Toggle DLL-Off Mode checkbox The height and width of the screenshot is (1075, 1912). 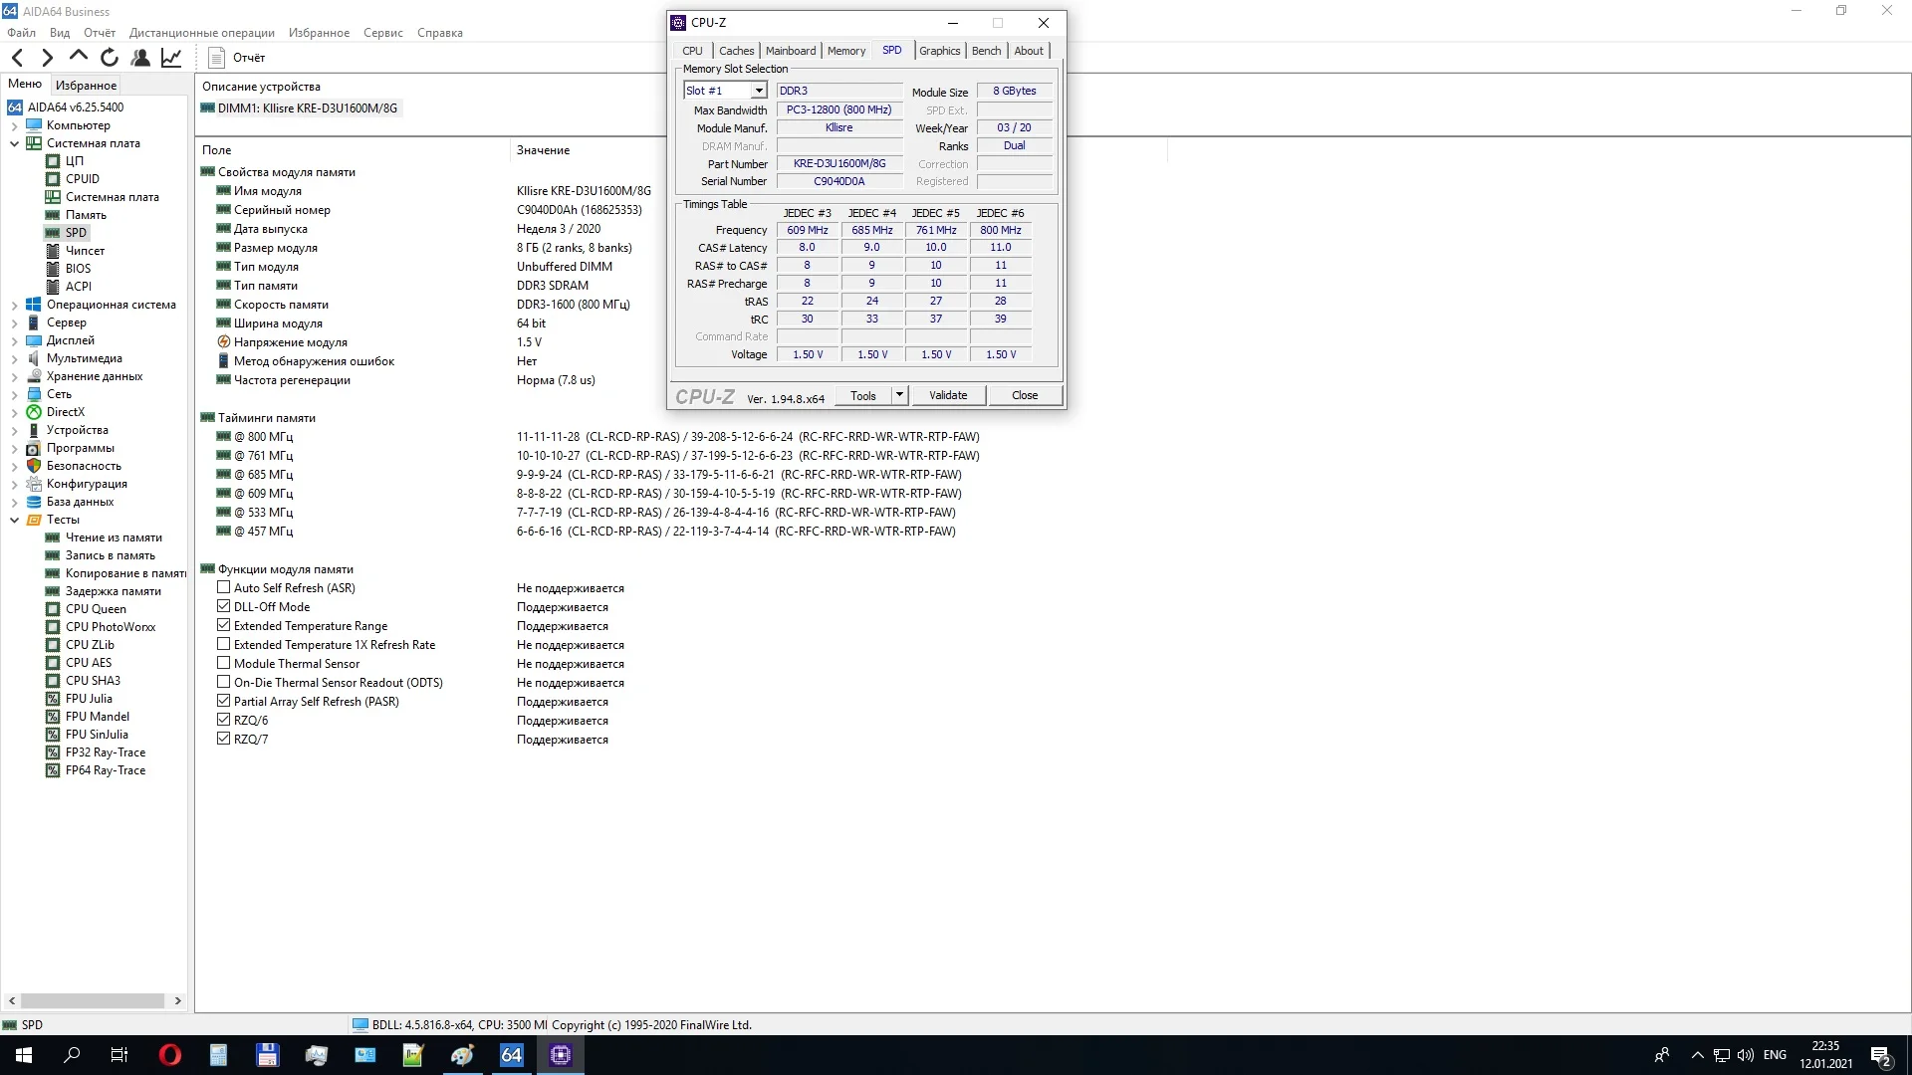[x=224, y=607]
